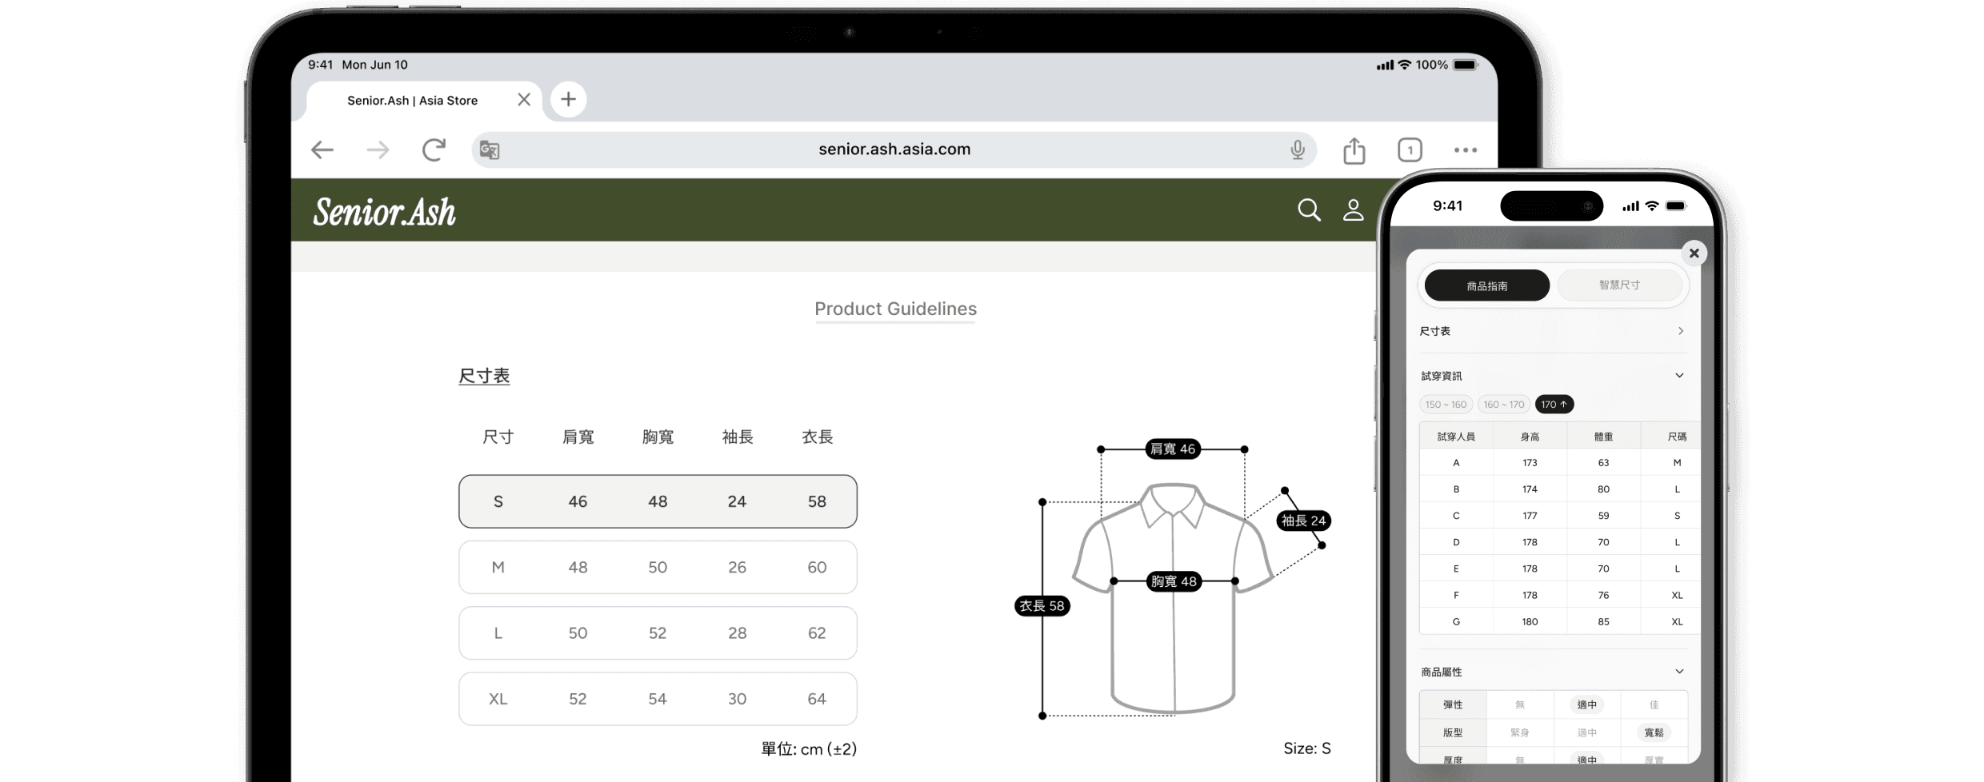Image resolution: width=1984 pixels, height=782 pixels.
Task: Select the 160 ~ 170 height filter
Action: click(x=1503, y=405)
